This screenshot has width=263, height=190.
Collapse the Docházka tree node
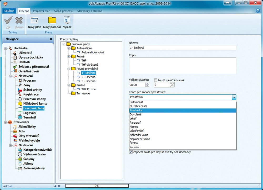pyautogui.click(x=6, y=48)
